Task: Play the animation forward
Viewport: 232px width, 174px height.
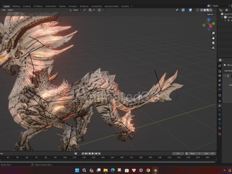Action: 93,153
